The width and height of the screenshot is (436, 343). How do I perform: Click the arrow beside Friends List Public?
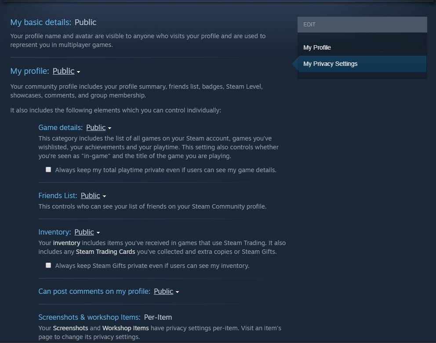point(104,196)
